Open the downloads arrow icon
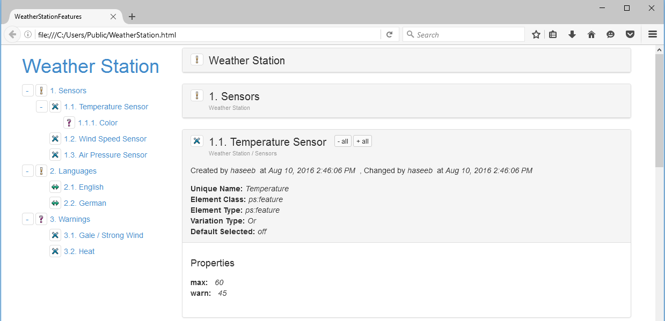Screen dimensions: 665x321 (572, 35)
